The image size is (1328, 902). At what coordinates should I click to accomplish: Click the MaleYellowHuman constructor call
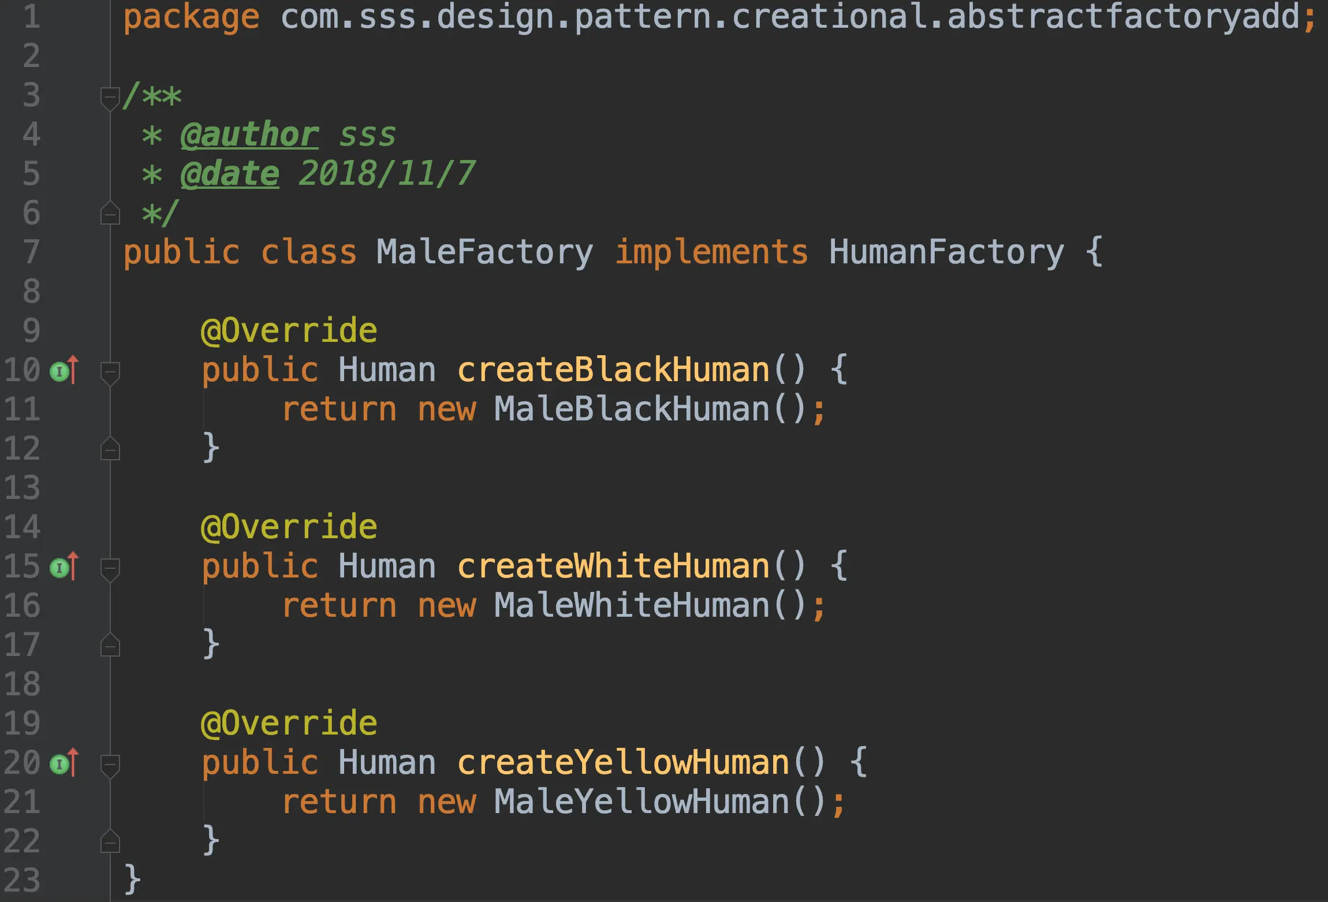641,803
